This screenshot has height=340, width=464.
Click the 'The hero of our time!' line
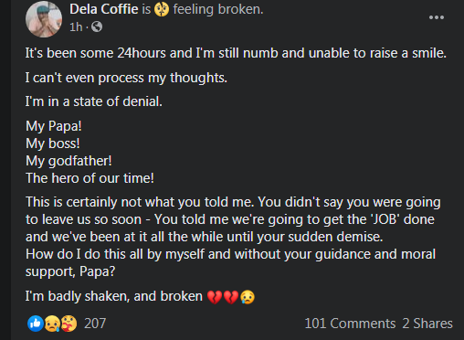90,178
